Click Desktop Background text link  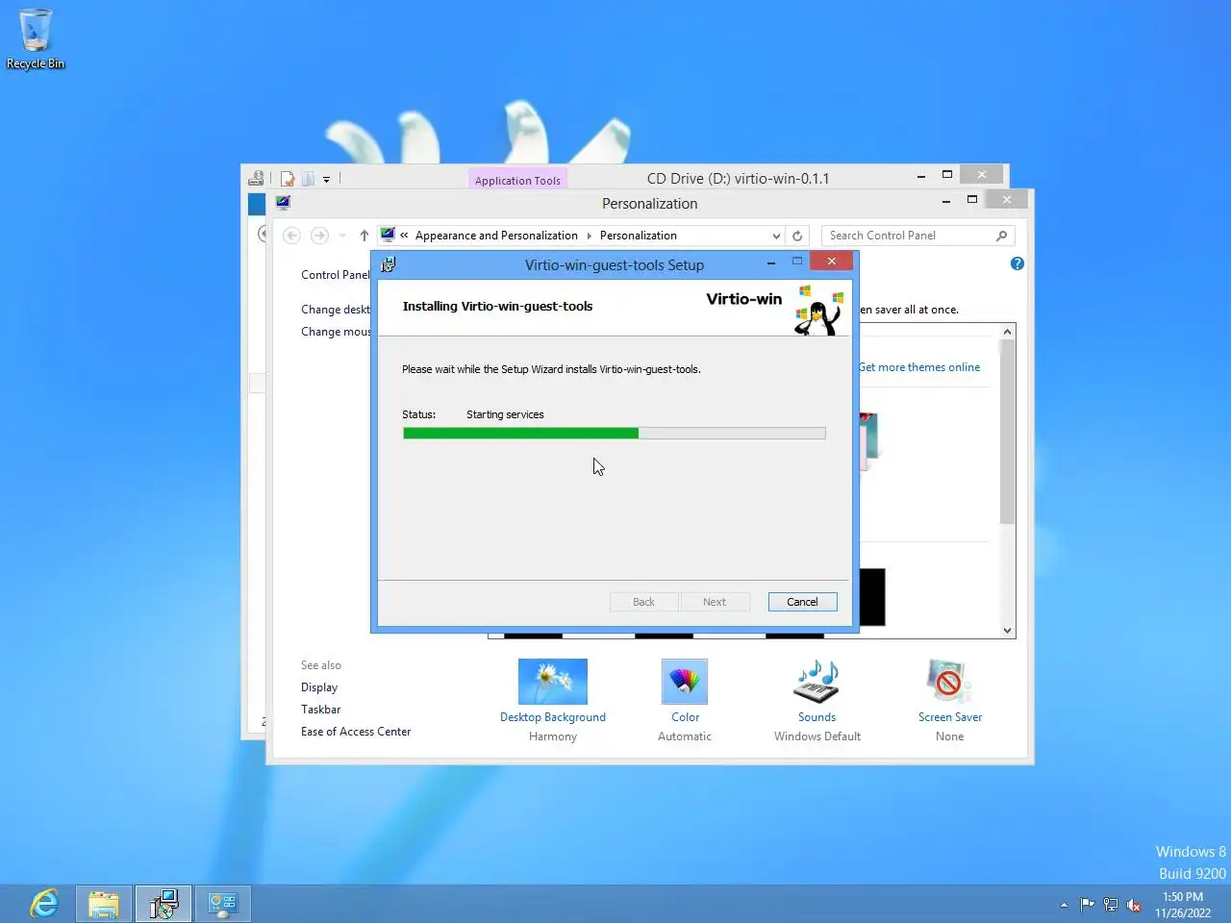pyautogui.click(x=553, y=717)
